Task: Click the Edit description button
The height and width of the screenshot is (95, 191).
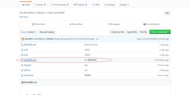Action: coord(167,13)
